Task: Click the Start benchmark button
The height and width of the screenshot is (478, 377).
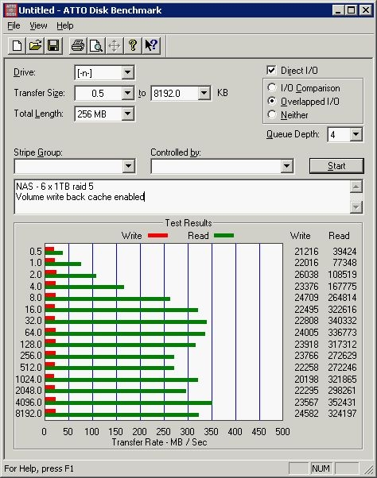Action: coord(336,166)
